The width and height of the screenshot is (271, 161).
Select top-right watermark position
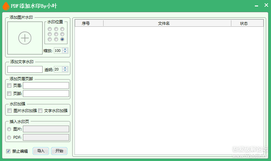tap(62, 29)
